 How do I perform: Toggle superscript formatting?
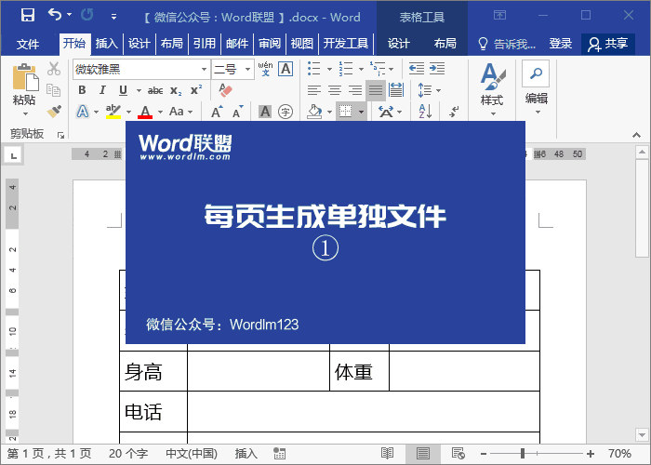196,90
